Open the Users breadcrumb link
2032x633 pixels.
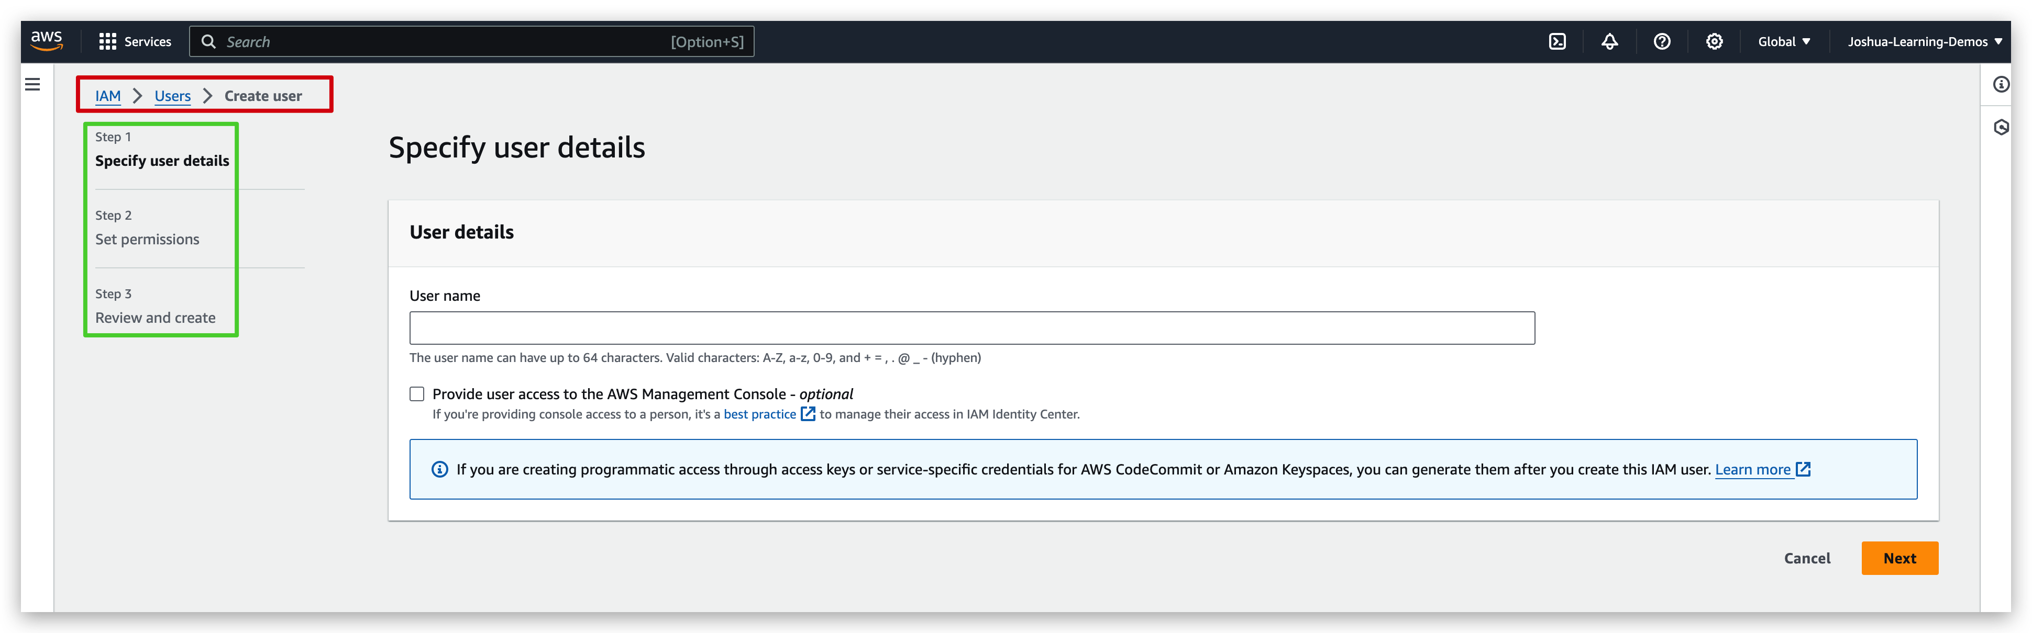[x=172, y=95]
